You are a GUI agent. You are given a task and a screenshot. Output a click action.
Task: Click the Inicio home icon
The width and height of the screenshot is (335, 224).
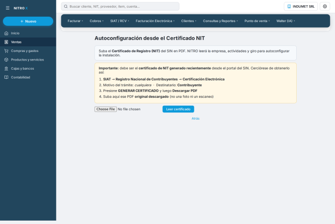(6, 33)
